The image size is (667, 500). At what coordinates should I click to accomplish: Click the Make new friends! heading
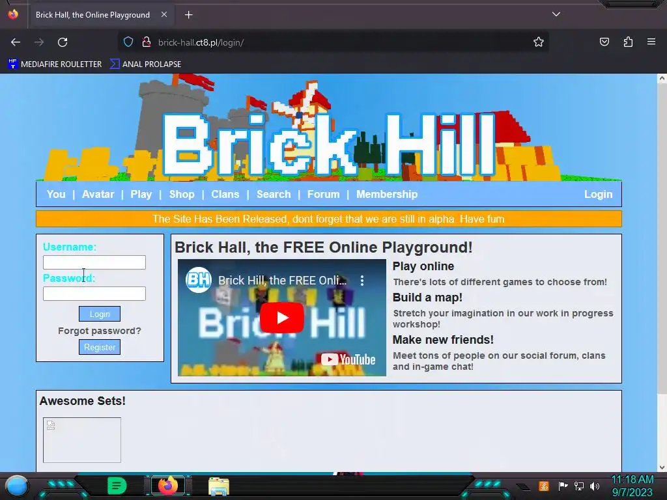point(443,340)
